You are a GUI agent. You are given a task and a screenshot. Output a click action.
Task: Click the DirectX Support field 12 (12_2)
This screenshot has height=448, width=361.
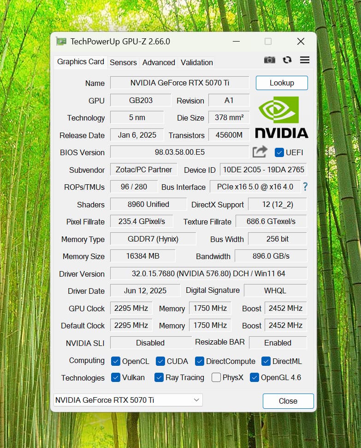(x=278, y=204)
